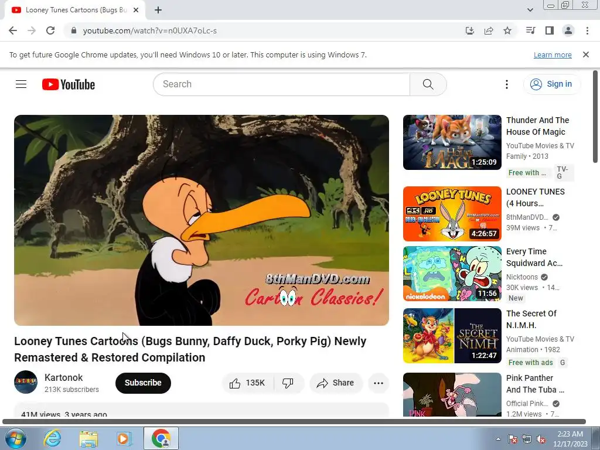Focus the YouTube Search input field
The height and width of the screenshot is (450, 600).
click(282, 84)
